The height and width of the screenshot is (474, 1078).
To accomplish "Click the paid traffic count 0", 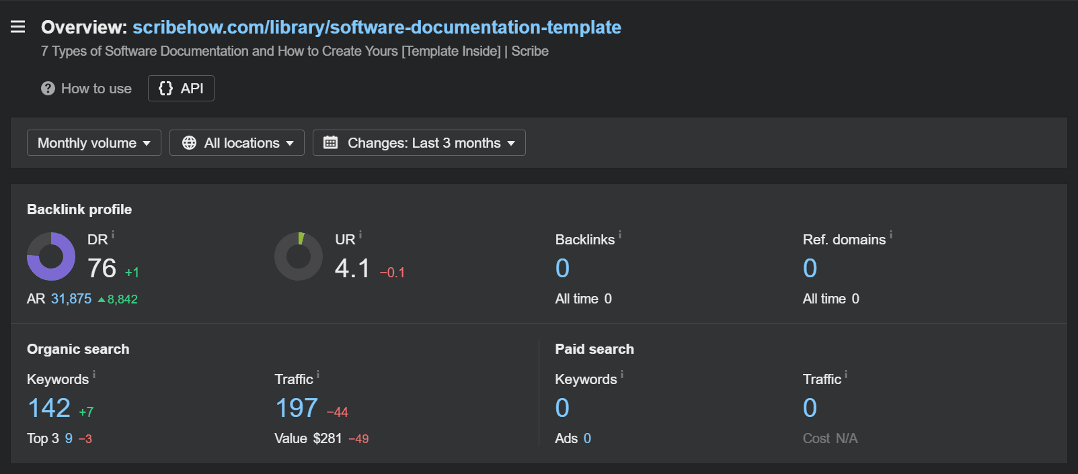I will tap(810, 408).
